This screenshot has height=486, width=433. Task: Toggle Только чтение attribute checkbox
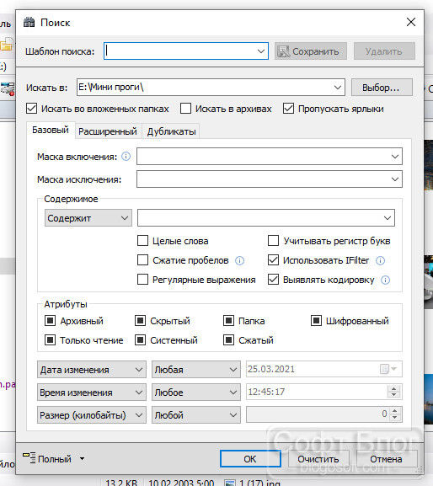coord(50,340)
